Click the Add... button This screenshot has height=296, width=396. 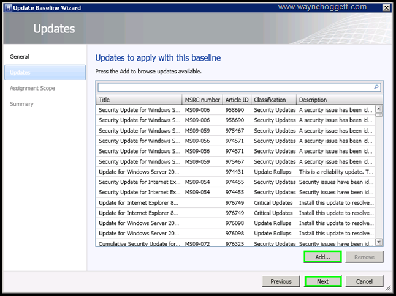pos(322,257)
